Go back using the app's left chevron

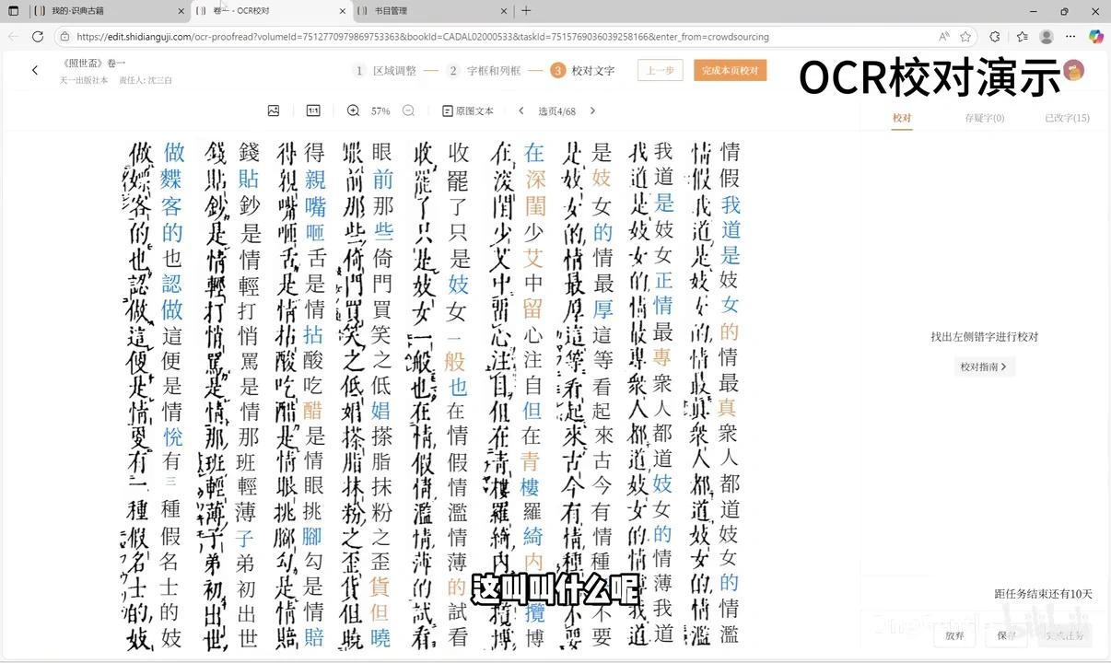click(35, 70)
